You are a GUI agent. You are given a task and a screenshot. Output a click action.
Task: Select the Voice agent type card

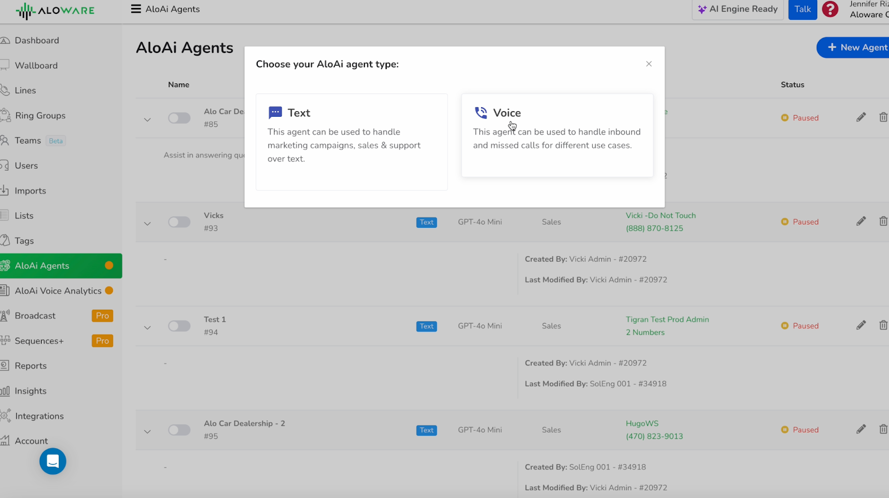(557, 135)
